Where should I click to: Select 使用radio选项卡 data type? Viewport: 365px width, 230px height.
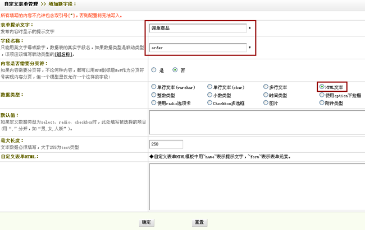pyautogui.click(x=153, y=103)
